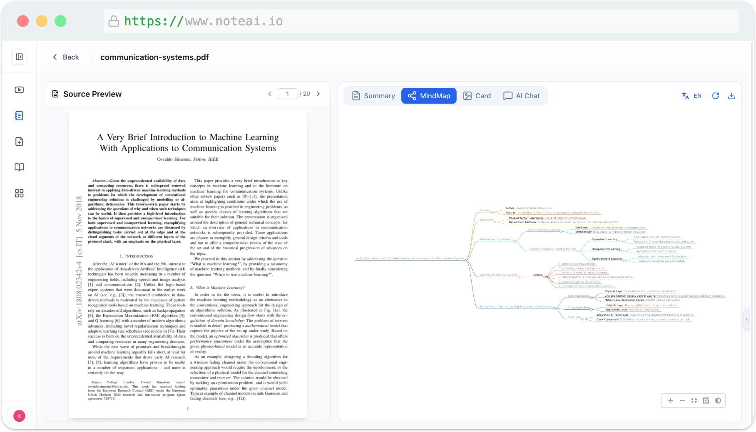
Task: Open the library book icon in sidebar
Action: [19, 167]
